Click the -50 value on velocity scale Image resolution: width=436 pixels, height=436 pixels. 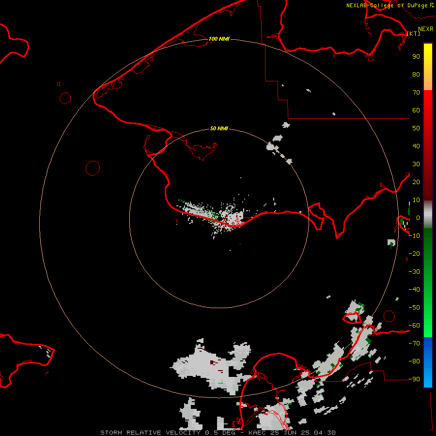click(414, 308)
